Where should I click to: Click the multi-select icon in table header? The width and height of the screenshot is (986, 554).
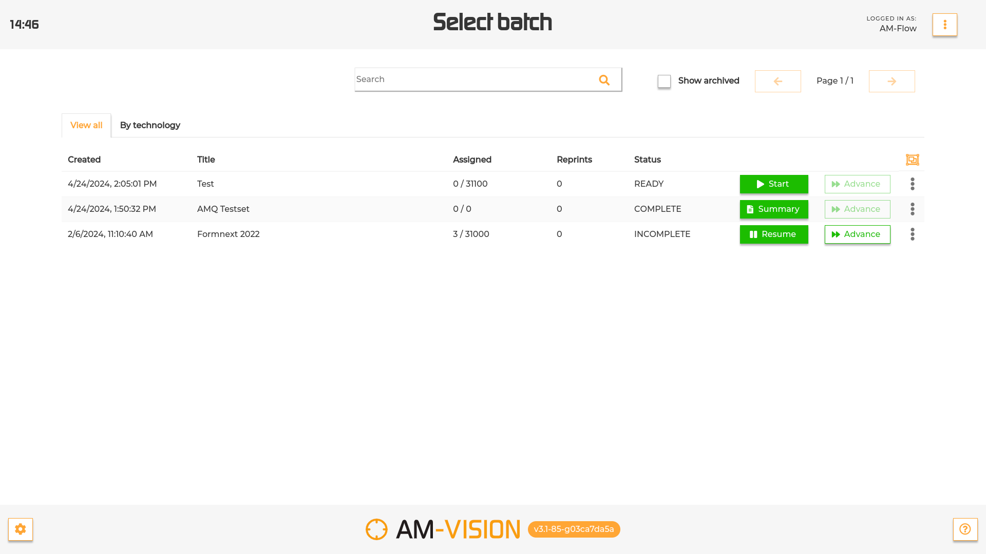[912, 160]
